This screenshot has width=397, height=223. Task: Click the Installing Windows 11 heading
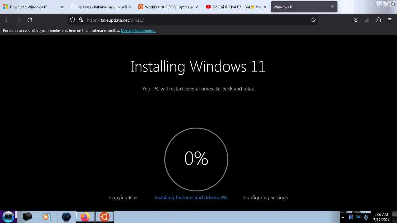coord(198,67)
